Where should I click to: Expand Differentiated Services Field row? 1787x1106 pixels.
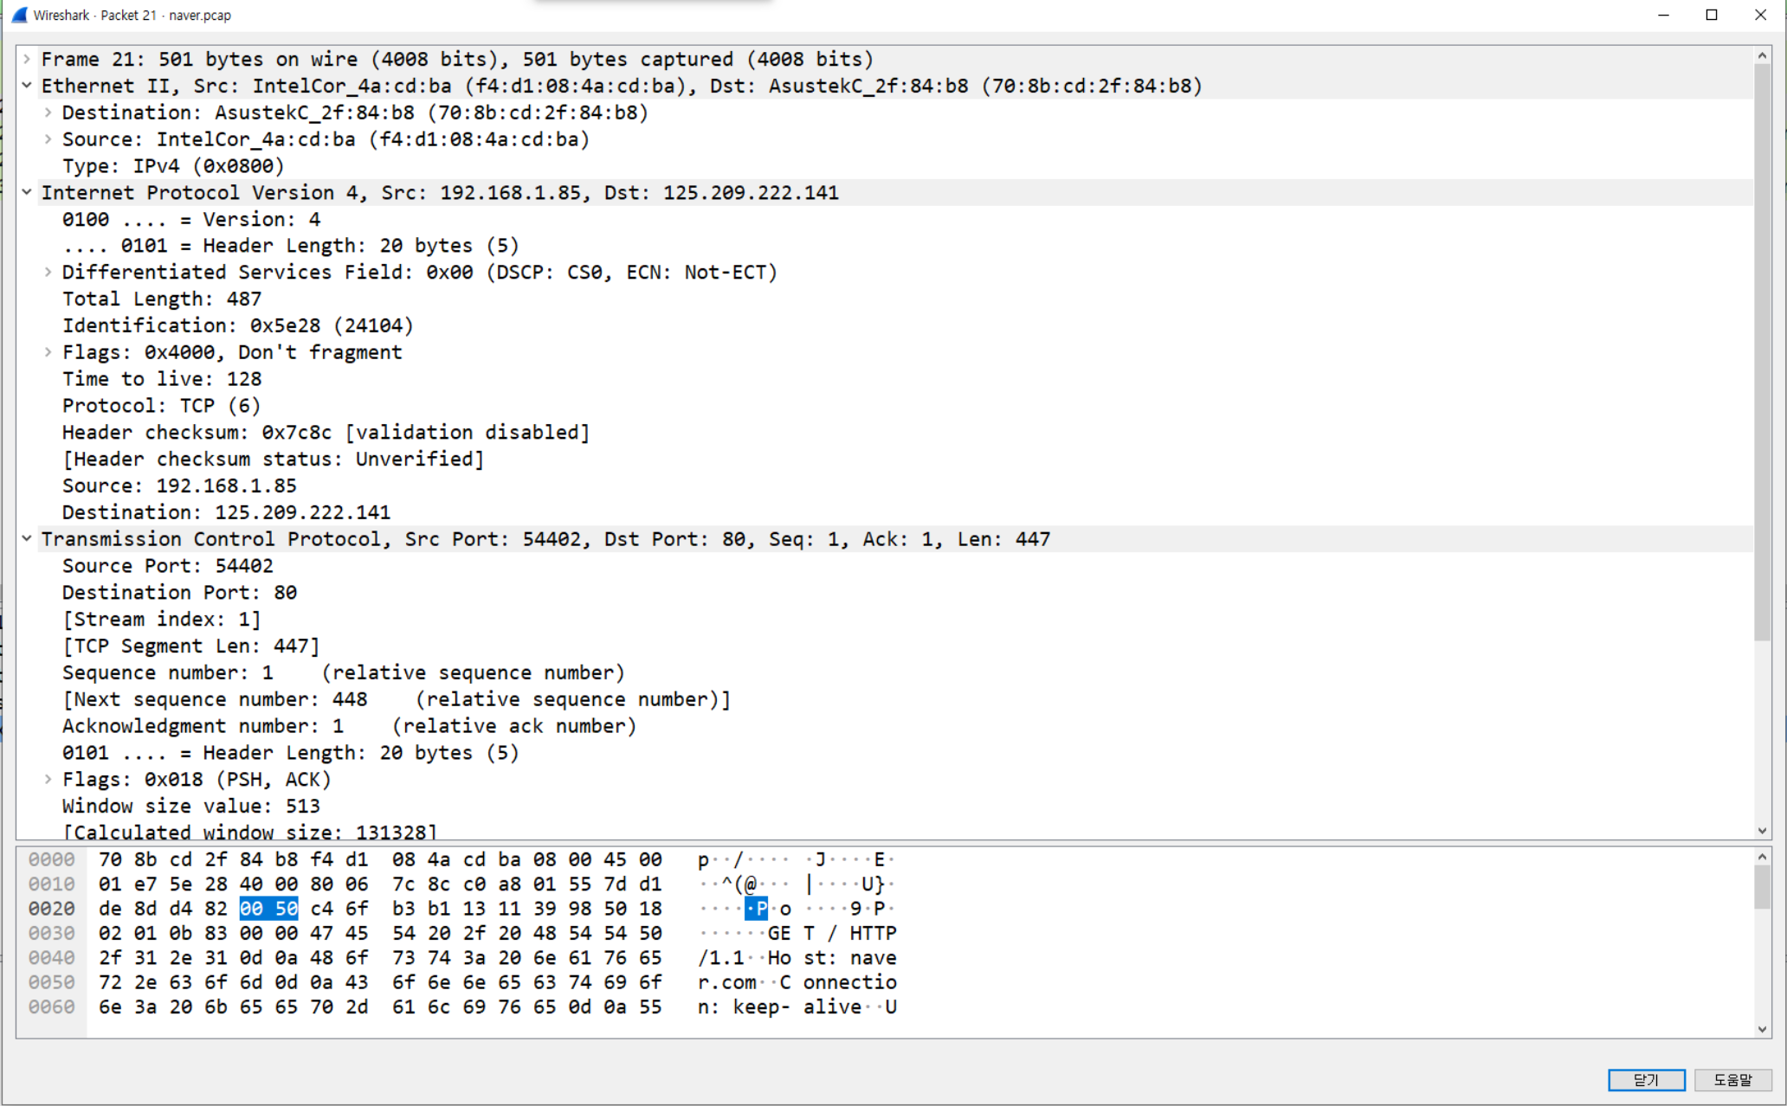tap(48, 272)
